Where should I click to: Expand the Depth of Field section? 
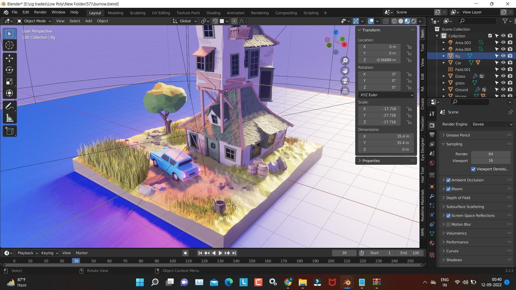coord(443,198)
